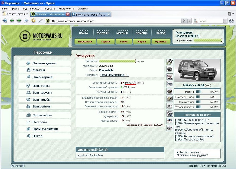The image size is (236, 169).
Task: Open the Виджеты menu
Action: tap(50, 9)
